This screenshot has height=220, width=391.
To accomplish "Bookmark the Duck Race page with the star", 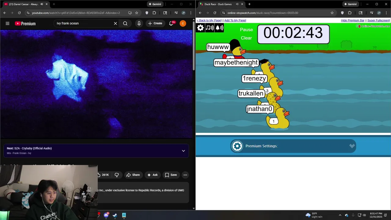I will click(332, 13).
